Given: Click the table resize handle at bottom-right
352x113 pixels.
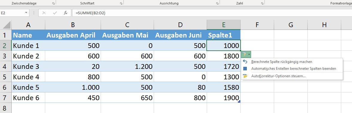Looking at the screenshot, I should point(239,102).
